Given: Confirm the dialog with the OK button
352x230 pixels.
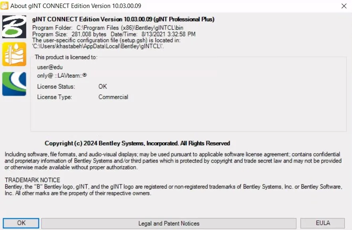Looking at the screenshot, I should (21, 223).
